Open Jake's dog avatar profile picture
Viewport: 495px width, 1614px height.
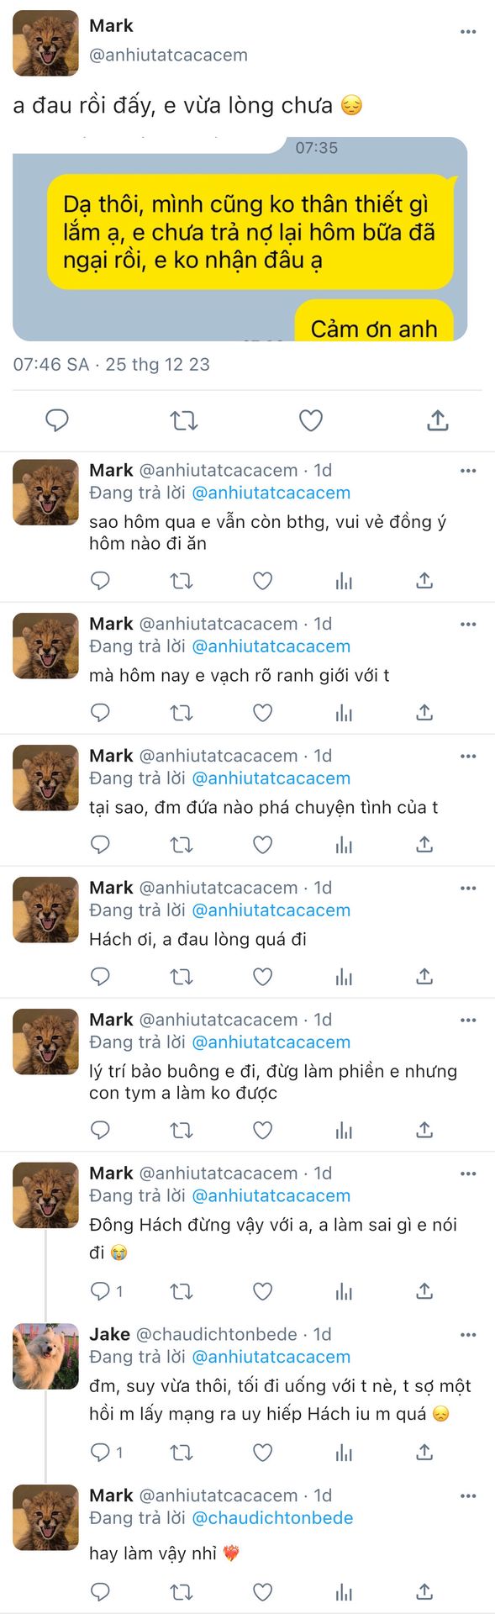coord(45,1356)
